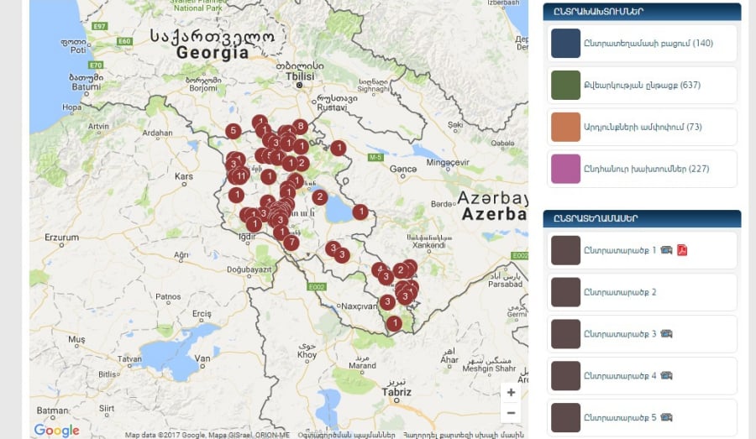This screenshot has height=439, width=756.
Task: Zoom in on the map with plus button
Action: pos(511,392)
